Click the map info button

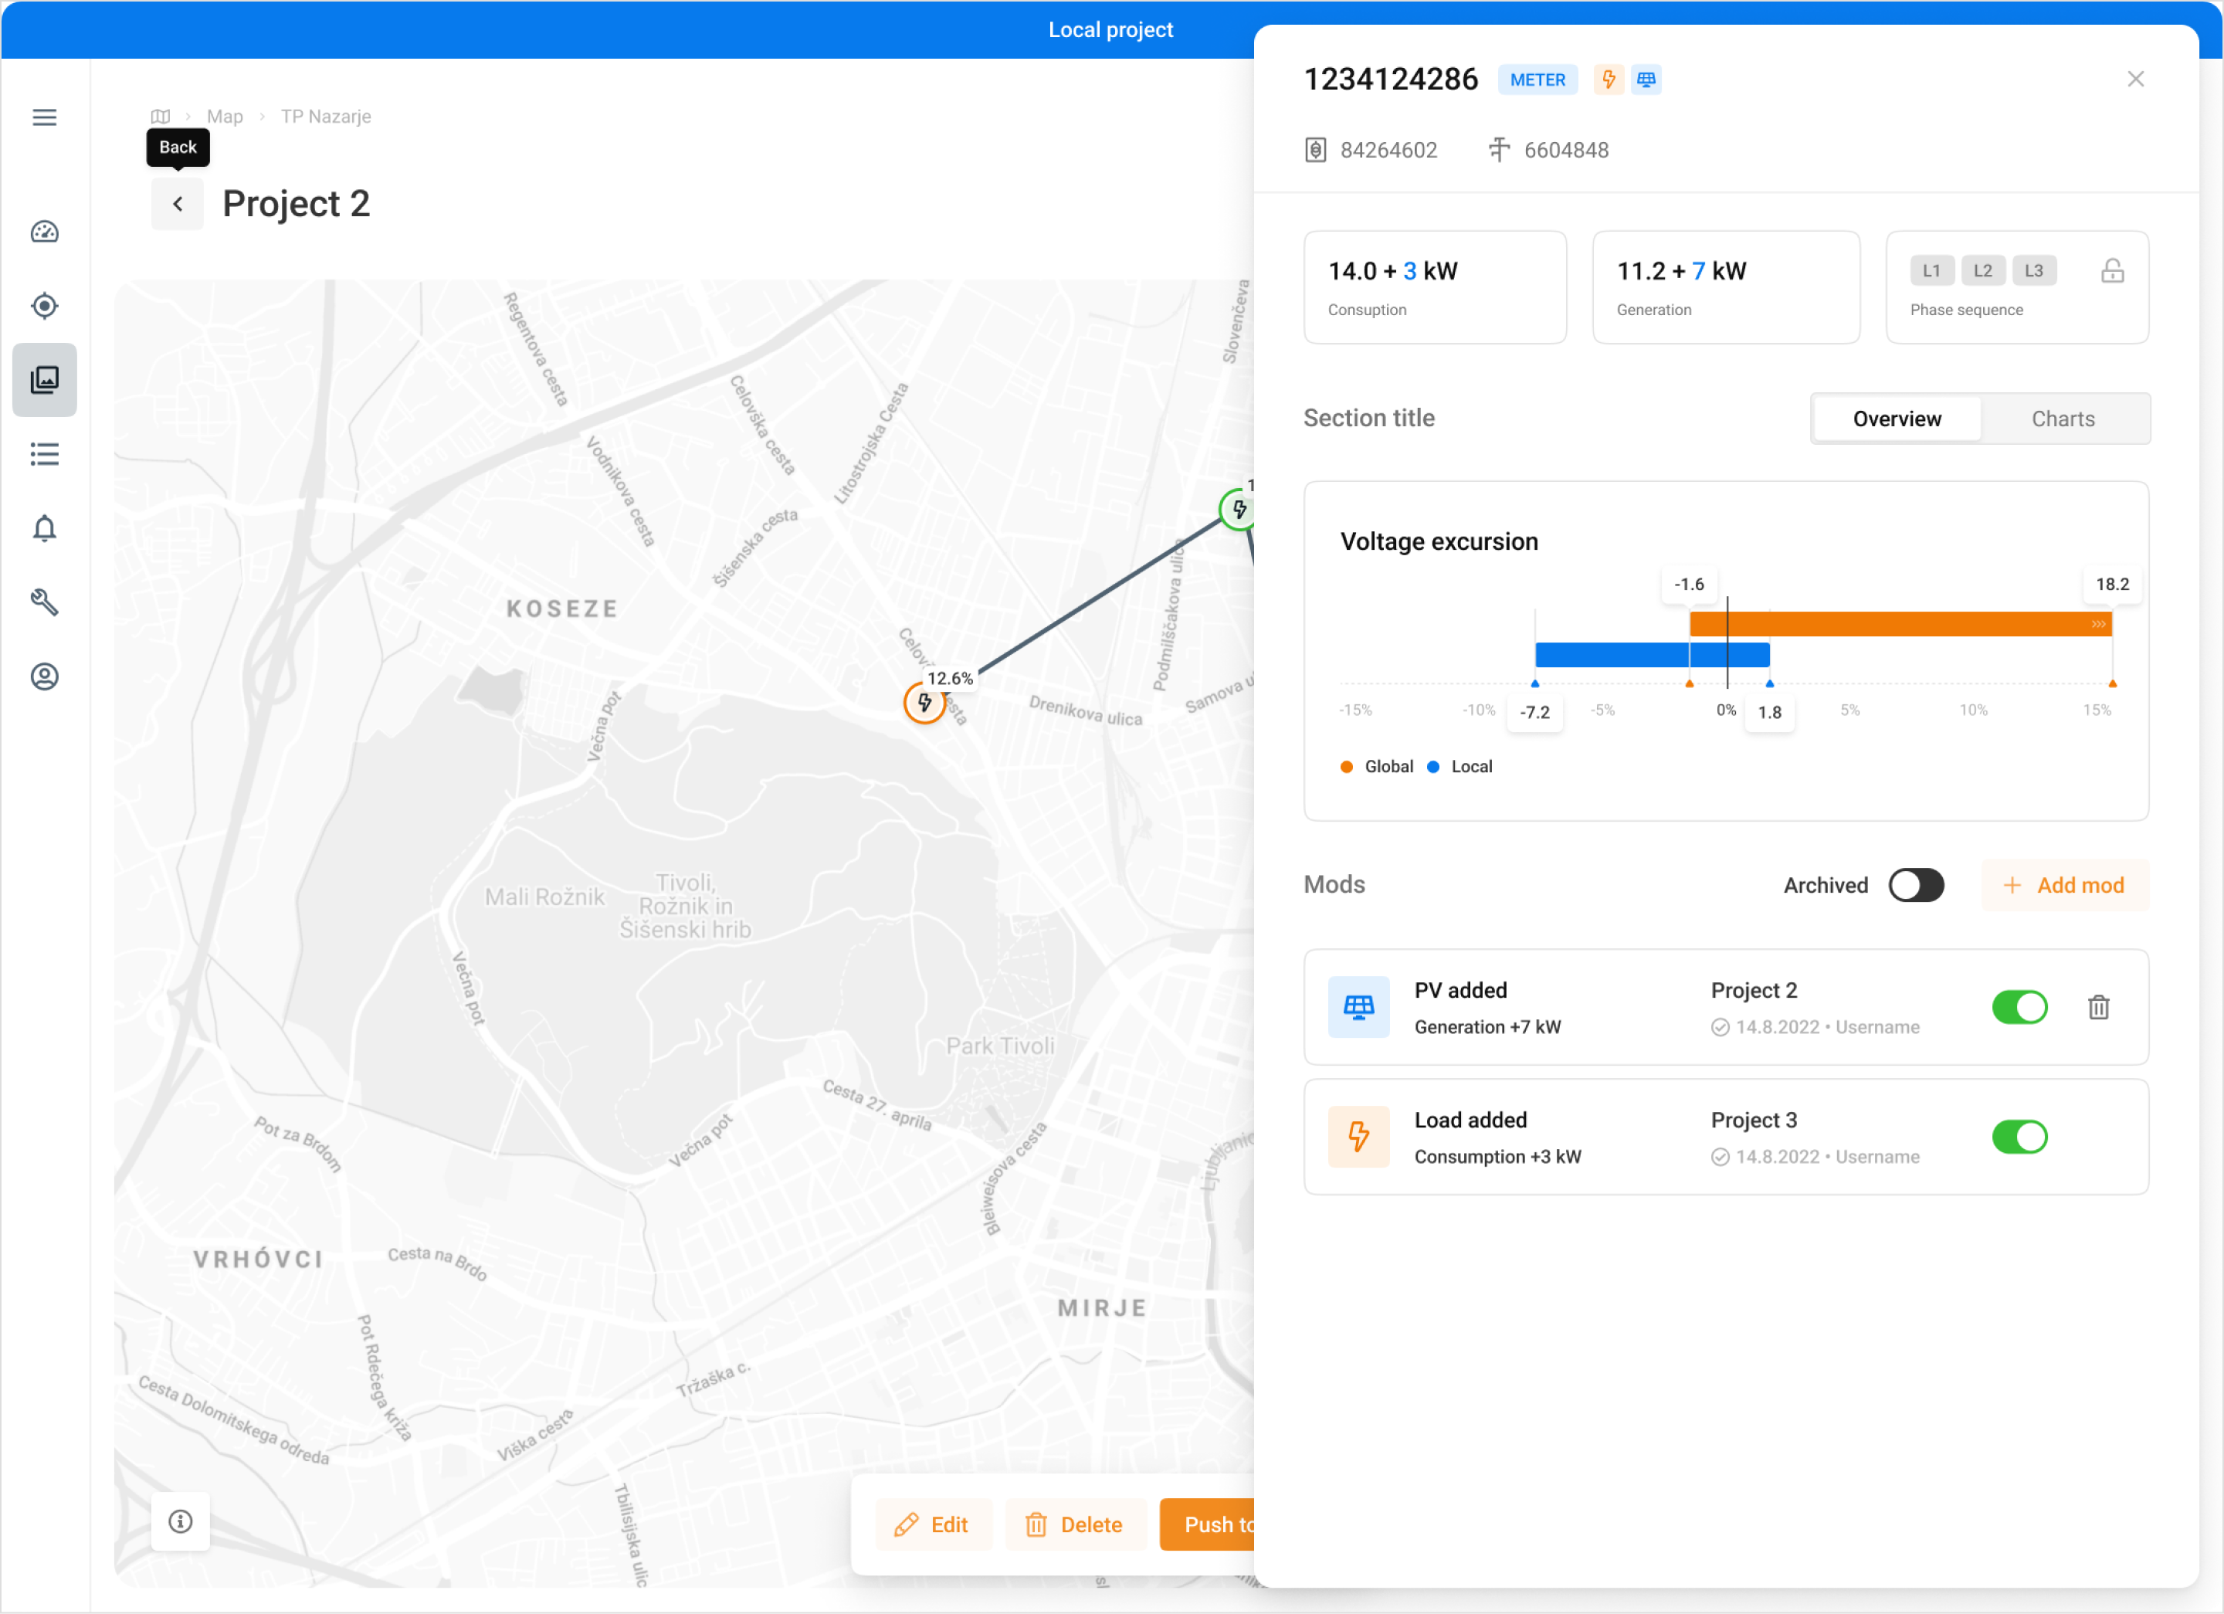[x=181, y=1521]
